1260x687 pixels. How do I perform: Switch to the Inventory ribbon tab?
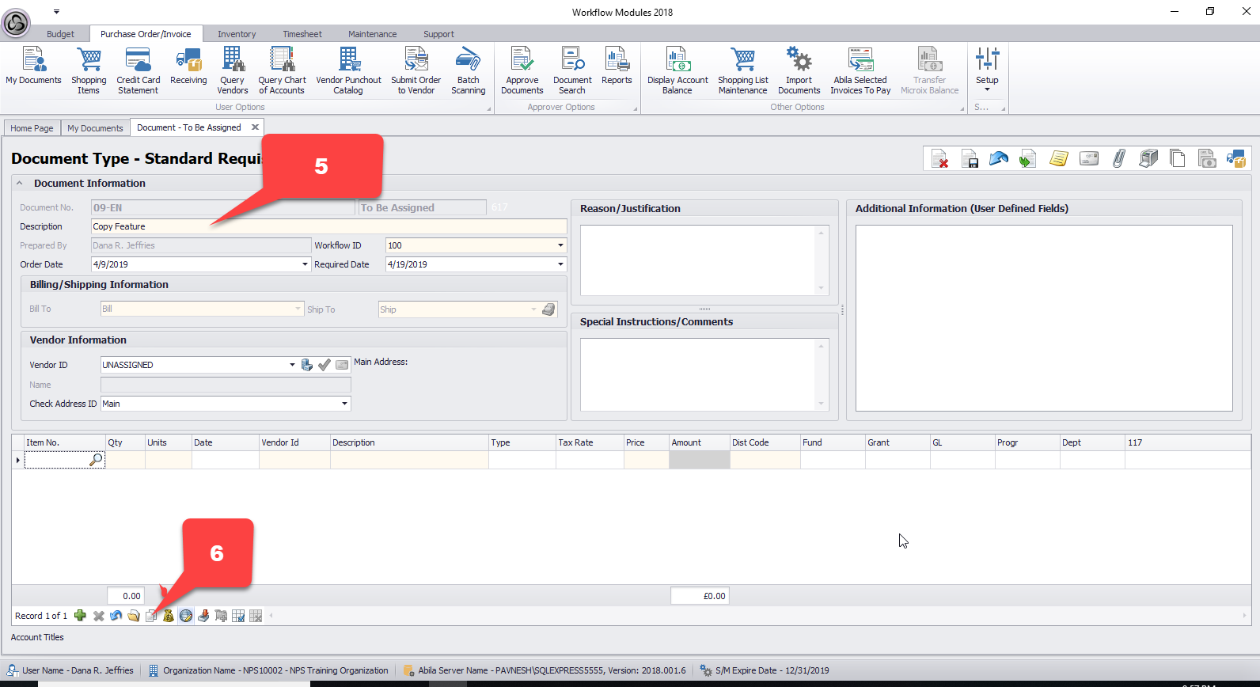tap(237, 34)
